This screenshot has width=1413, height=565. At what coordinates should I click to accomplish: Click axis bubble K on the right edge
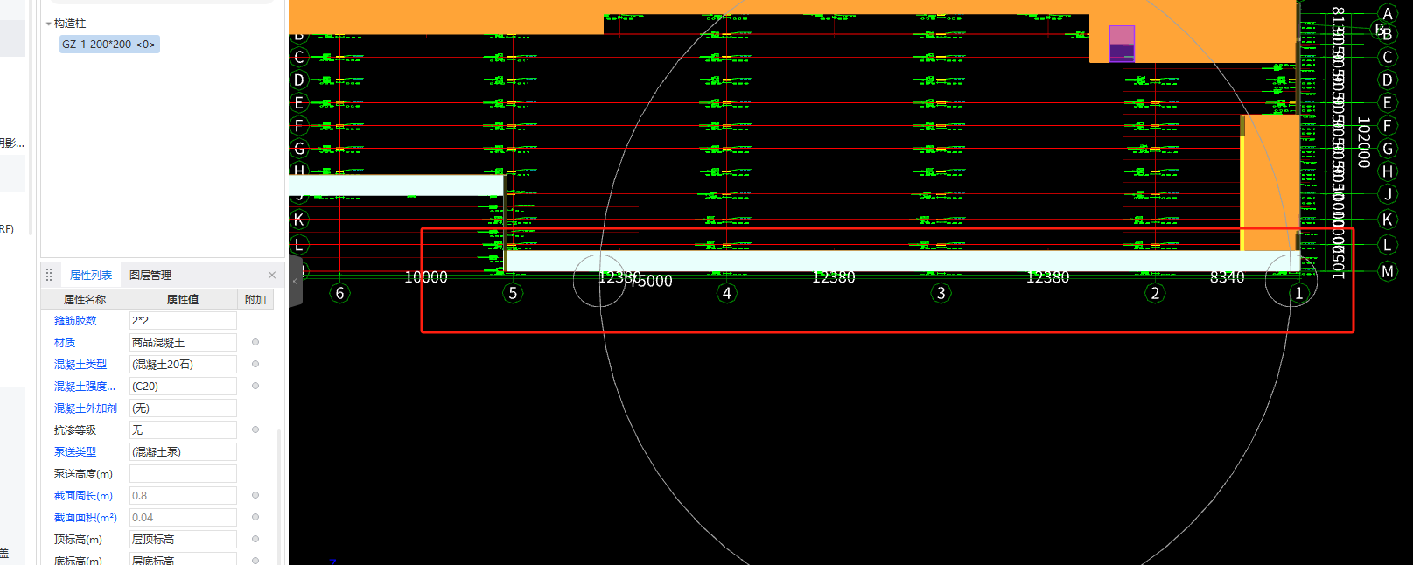[x=1387, y=220]
